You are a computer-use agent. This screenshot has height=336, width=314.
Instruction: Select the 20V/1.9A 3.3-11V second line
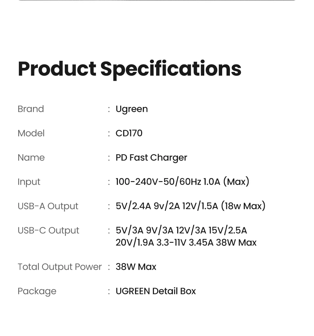[x=186, y=242]
